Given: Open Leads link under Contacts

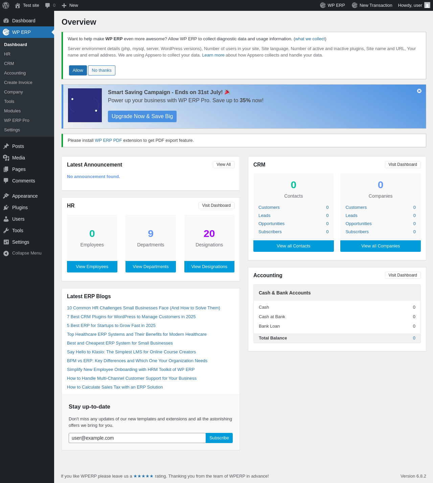Looking at the screenshot, I should point(265,216).
